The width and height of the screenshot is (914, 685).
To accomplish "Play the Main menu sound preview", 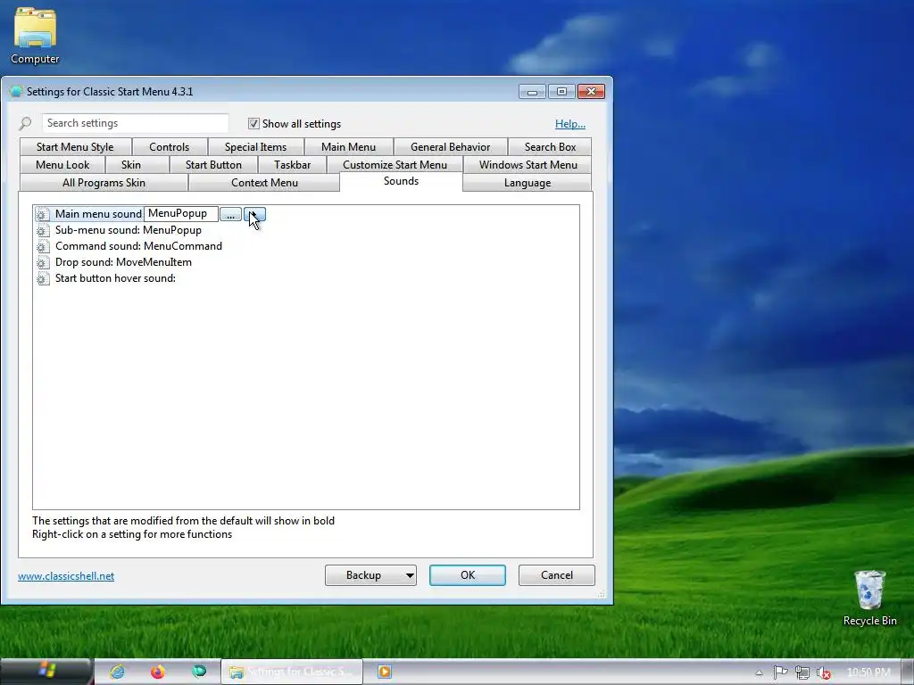I will 254,214.
